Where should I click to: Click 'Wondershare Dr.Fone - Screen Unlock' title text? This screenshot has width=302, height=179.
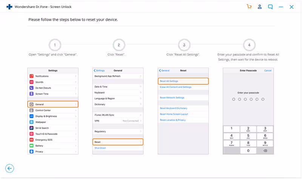tap(43, 7)
